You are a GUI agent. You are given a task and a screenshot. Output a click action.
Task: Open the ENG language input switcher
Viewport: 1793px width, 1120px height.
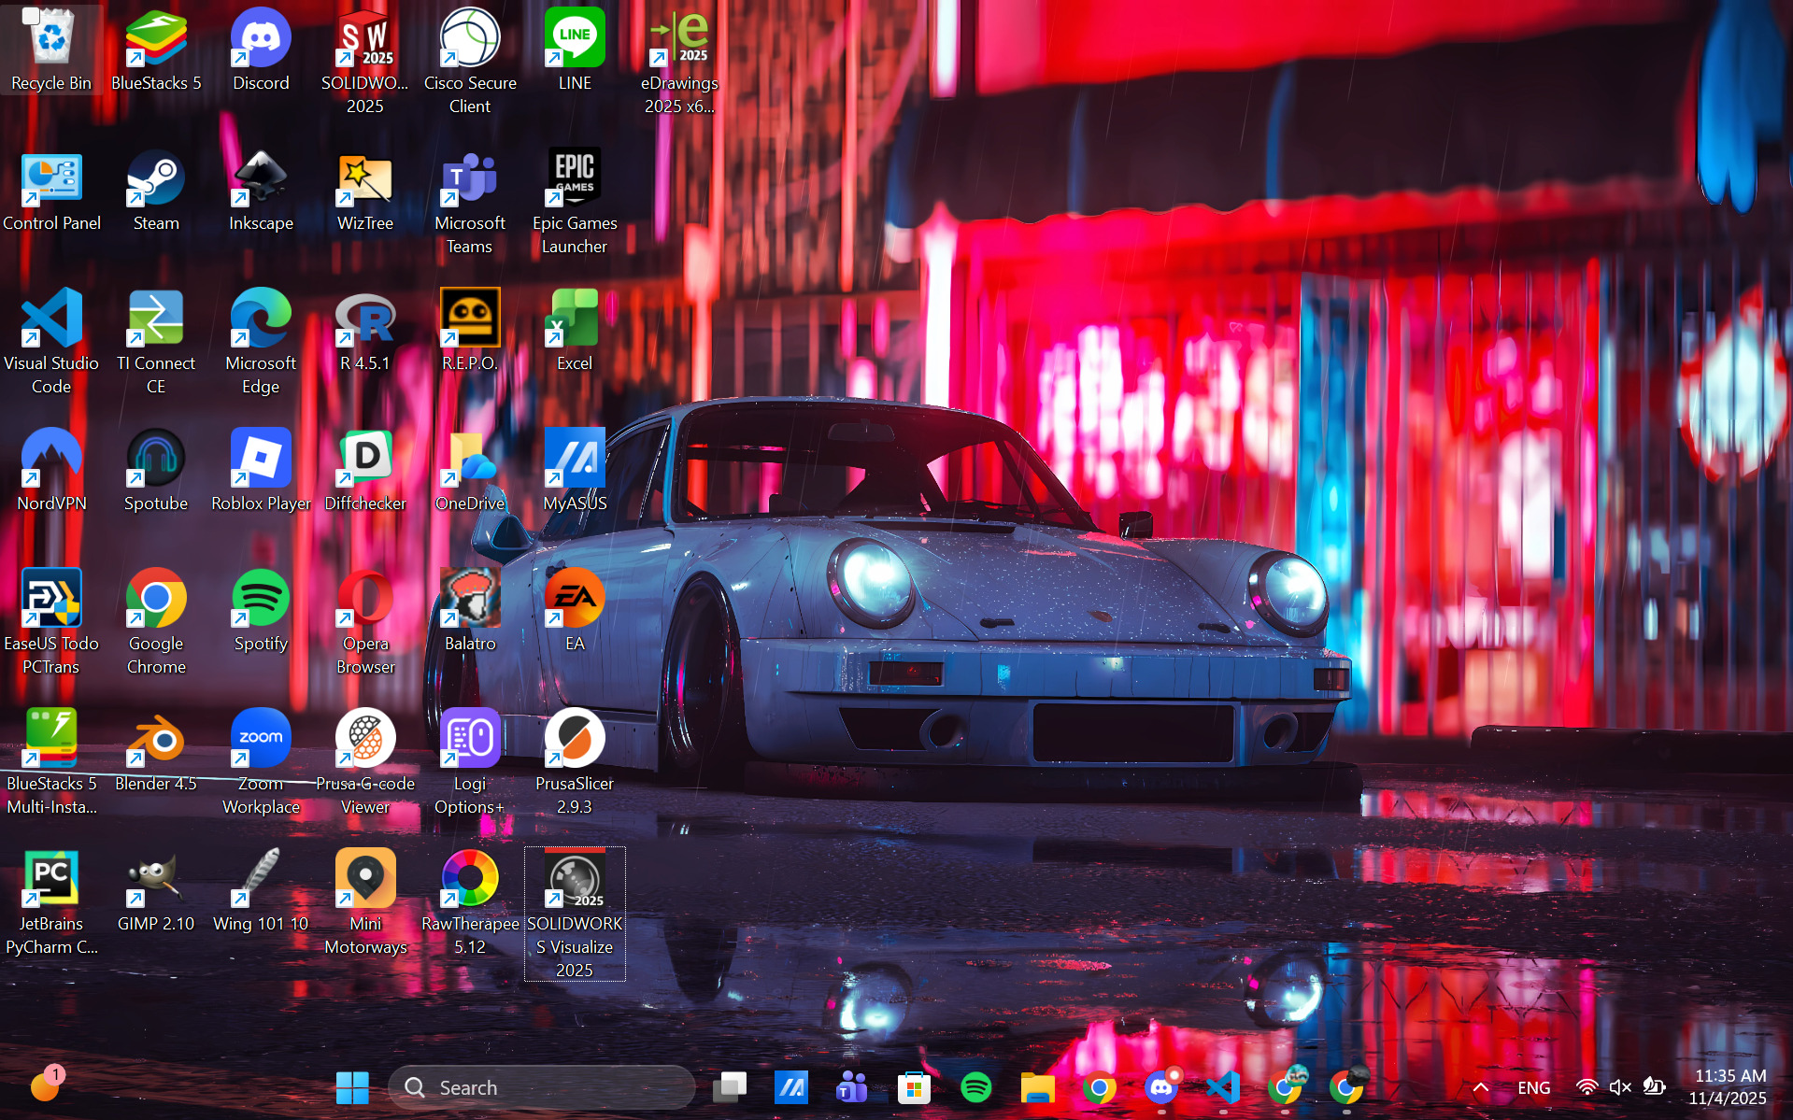[1533, 1087]
